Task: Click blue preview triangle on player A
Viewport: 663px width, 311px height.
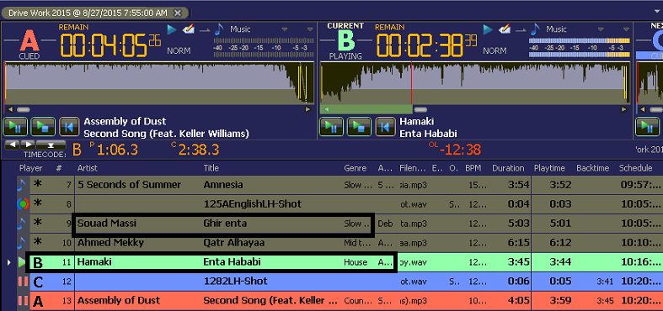Action: pos(171,29)
